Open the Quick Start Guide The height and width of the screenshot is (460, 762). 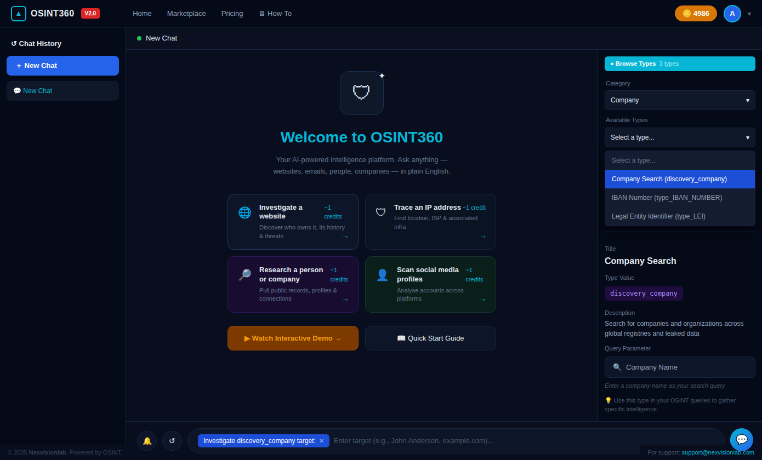coord(430,338)
